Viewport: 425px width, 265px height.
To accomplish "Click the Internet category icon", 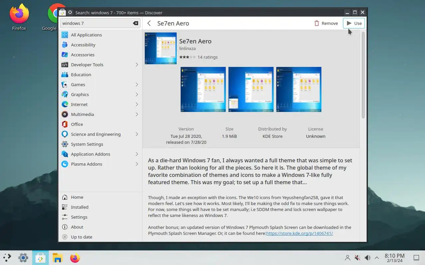I will 65,104.
